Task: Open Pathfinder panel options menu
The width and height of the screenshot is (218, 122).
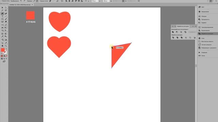Action: [196, 26]
